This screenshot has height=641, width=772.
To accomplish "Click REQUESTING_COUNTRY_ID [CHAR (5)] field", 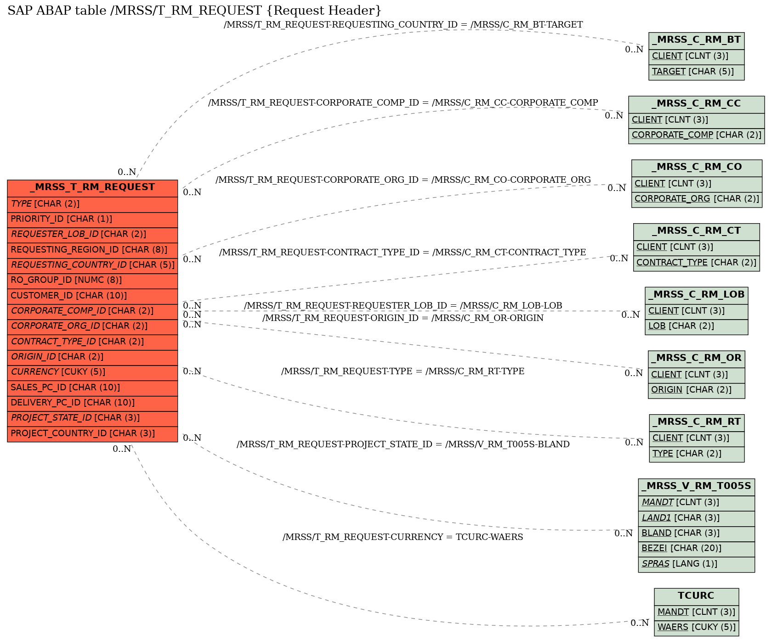I will [x=92, y=265].
